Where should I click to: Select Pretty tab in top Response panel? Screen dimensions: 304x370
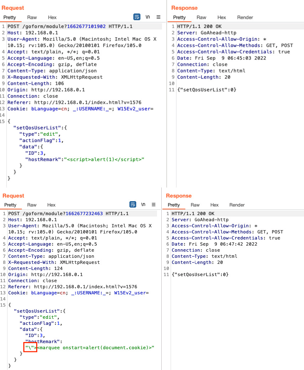(x=179, y=18)
